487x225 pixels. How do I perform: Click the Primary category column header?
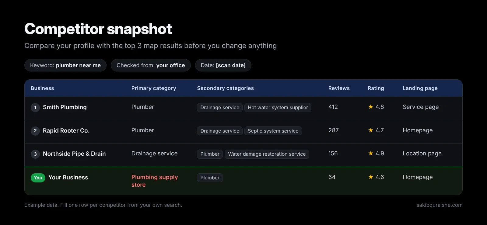154,88
